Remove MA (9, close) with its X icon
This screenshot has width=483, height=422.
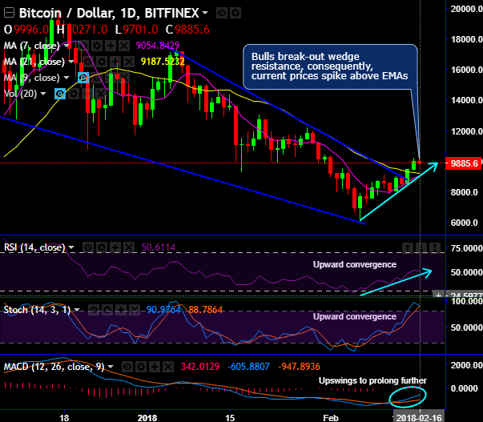pos(124,78)
